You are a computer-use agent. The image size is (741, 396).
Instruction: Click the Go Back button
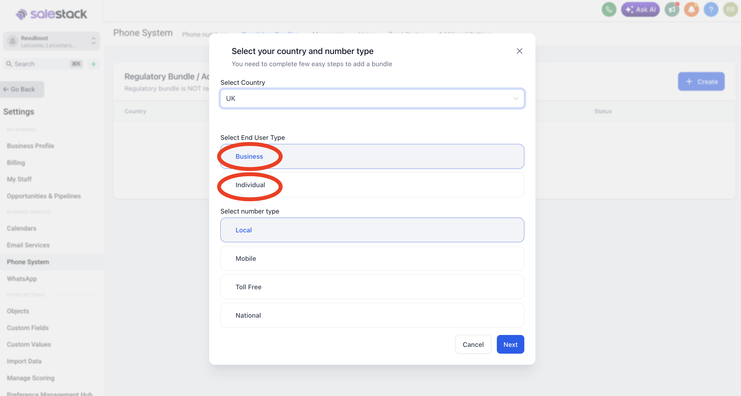pyautogui.click(x=22, y=89)
